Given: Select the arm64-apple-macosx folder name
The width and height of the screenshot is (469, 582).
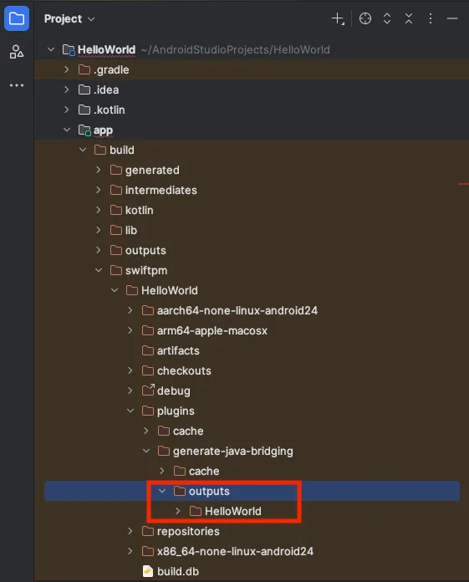Looking at the screenshot, I should [x=212, y=330].
